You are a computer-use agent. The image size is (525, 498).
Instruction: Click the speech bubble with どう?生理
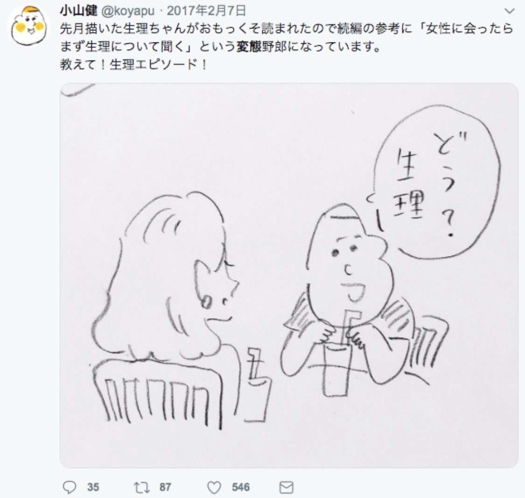coord(435,182)
